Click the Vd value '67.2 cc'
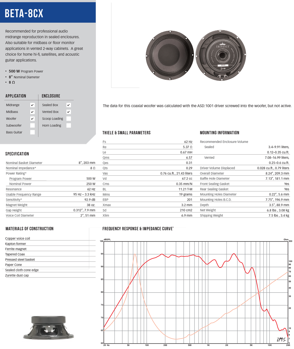This screenshot has height=349, width=294. [x=187, y=179]
